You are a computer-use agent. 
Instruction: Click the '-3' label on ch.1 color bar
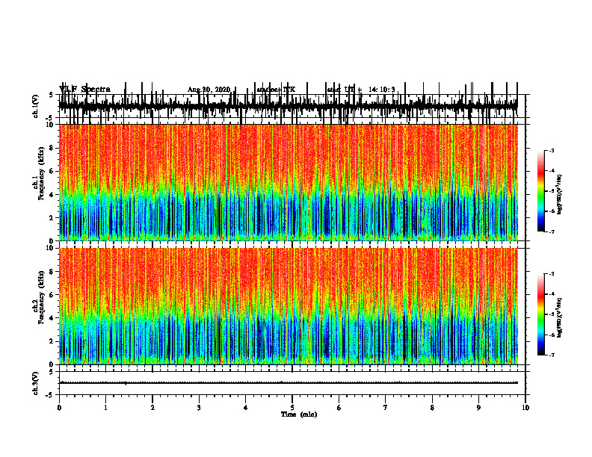point(552,150)
